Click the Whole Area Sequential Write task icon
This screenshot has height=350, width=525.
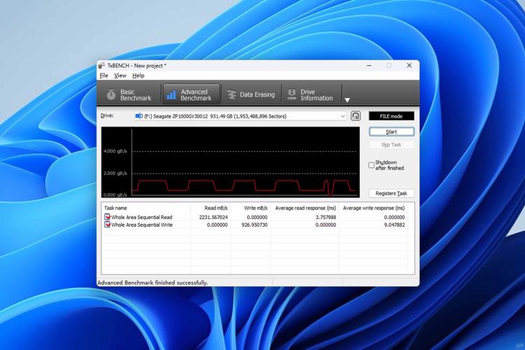[107, 225]
